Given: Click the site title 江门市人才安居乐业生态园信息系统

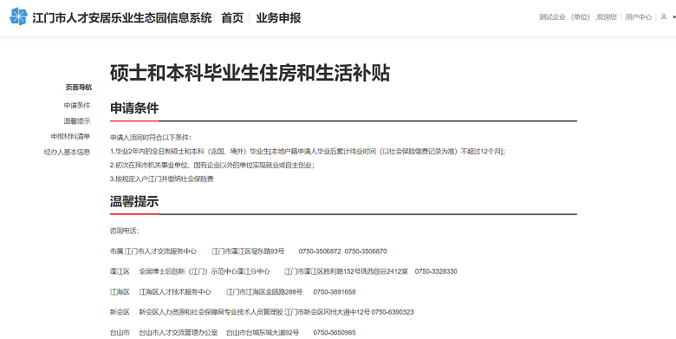Looking at the screenshot, I should tap(122, 17).
